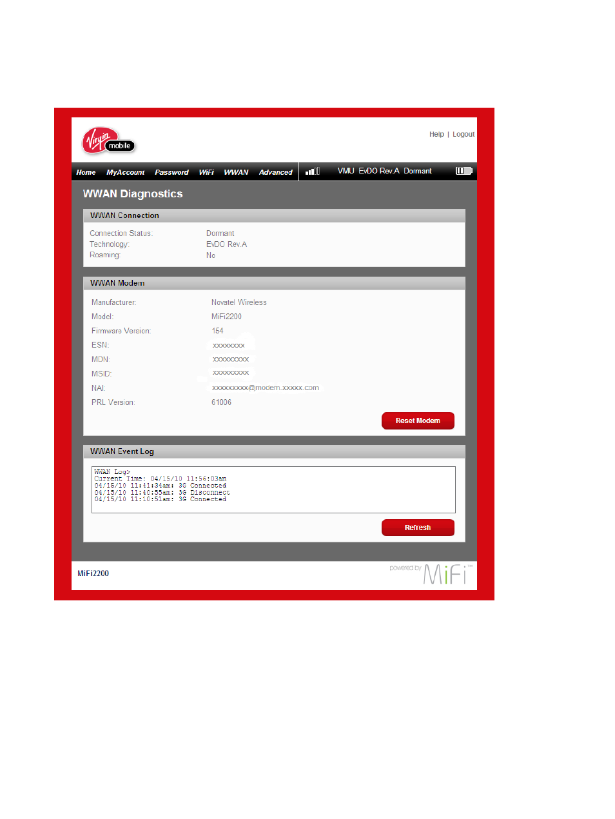Click the WWAN Modem section header
Screen dimensions: 615x819
[x=274, y=283]
